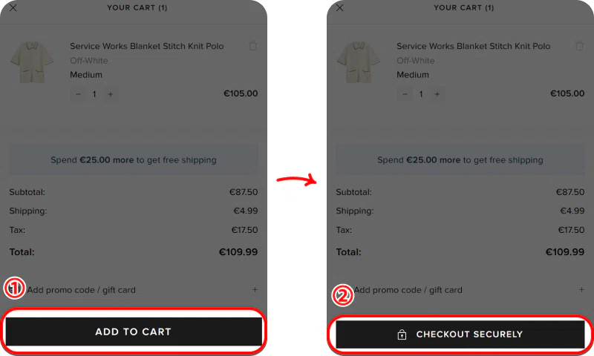Image resolution: width=594 pixels, height=356 pixels.
Task: Close the cart panel containing Add to Cart
Action: pos(13,7)
